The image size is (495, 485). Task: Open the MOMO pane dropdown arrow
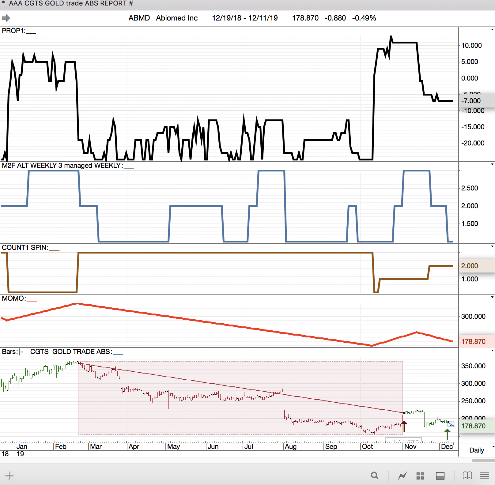[x=492, y=297]
